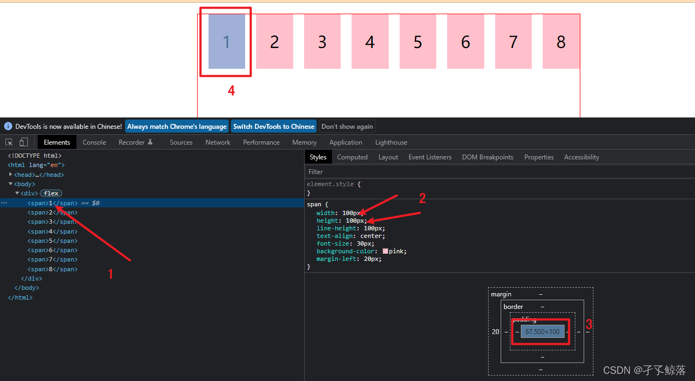Click Switch DevTools to Chinese button
The height and width of the screenshot is (381, 695).
coord(274,126)
